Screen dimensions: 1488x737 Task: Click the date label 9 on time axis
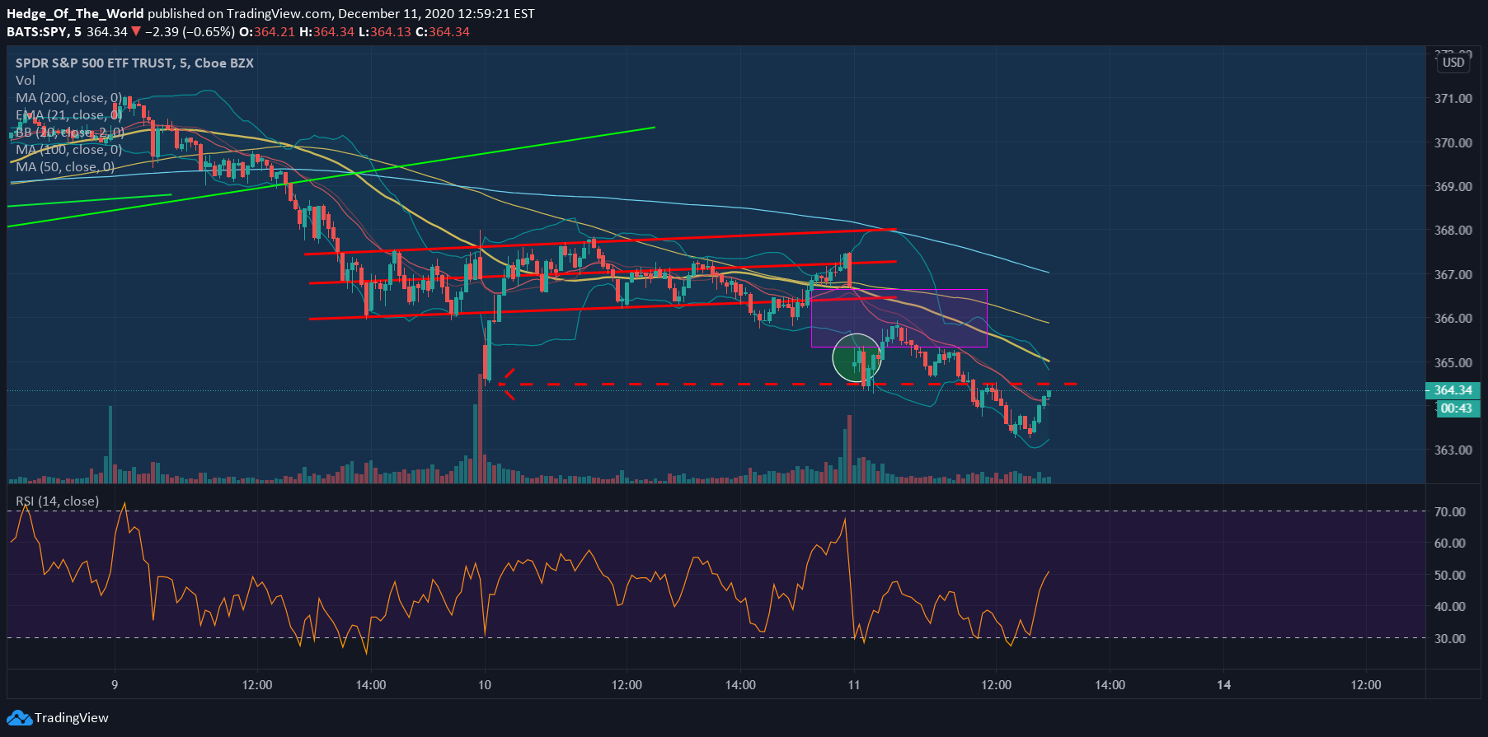click(115, 684)
